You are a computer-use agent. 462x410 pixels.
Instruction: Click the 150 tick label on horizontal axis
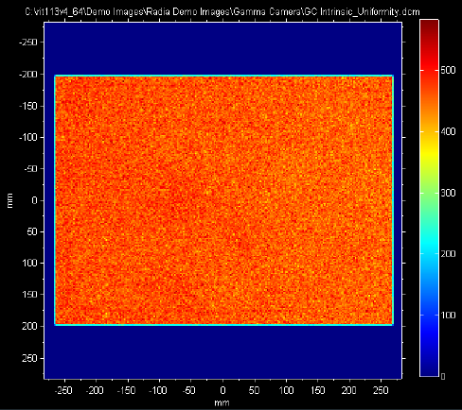[x=317, y=390]
